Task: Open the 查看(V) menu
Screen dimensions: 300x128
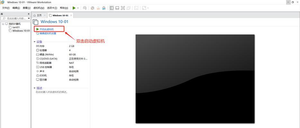Action: (27, 8)
